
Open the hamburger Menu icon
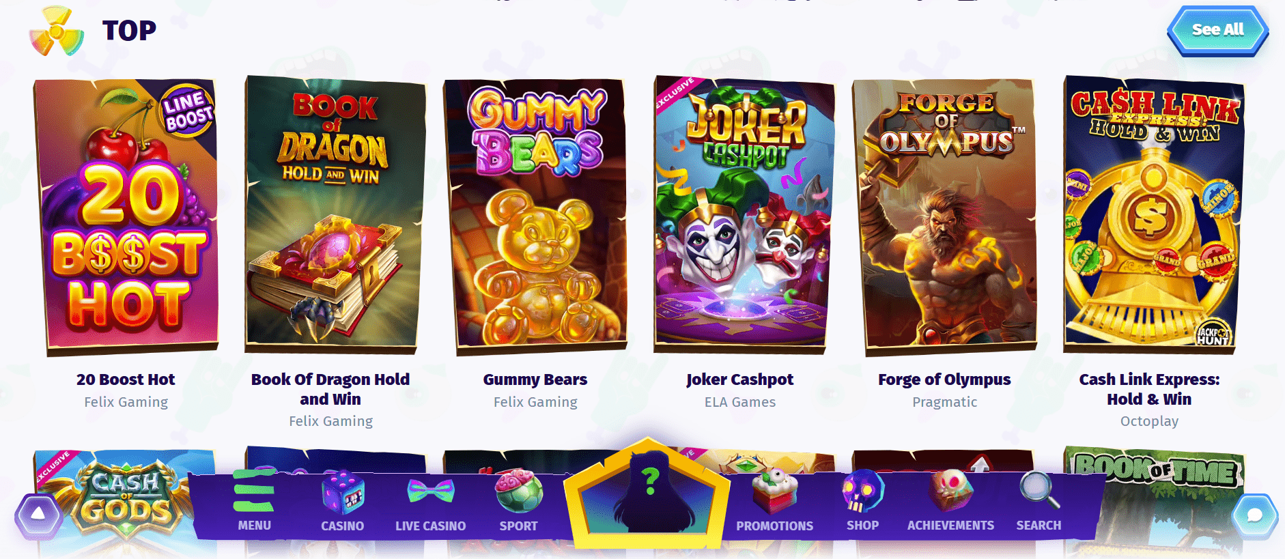[x=254, y=491]
